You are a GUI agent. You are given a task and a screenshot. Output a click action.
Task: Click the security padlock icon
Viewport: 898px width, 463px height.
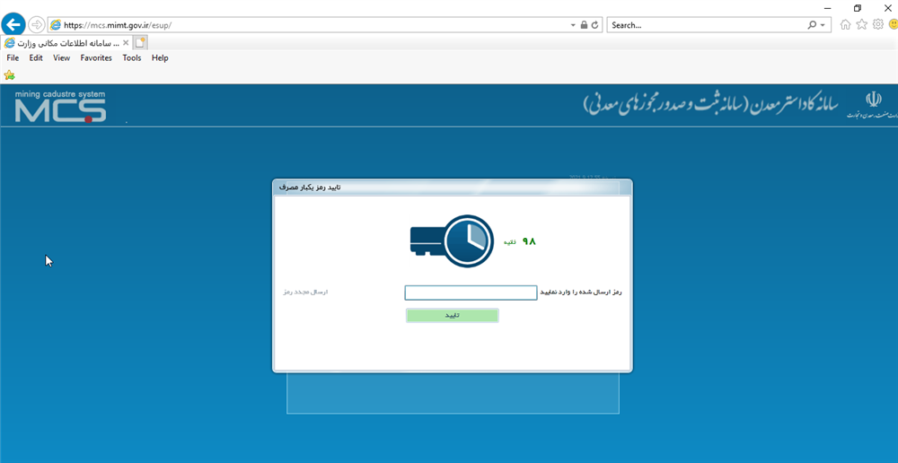pyautogui.click(x=584, y=25)
